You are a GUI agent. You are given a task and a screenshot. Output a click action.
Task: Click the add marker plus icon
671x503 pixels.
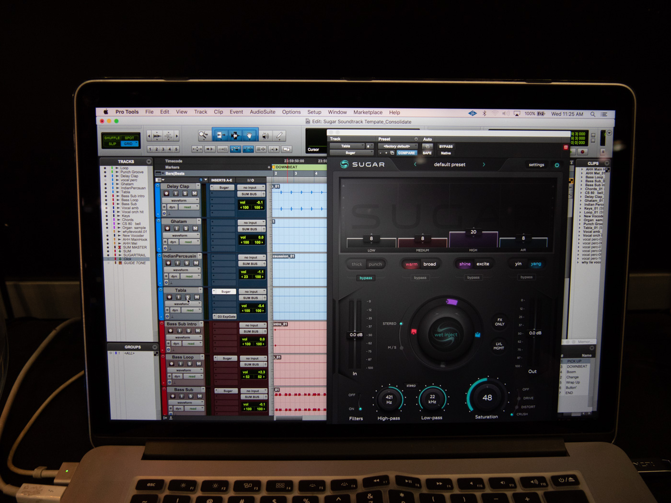268,167
